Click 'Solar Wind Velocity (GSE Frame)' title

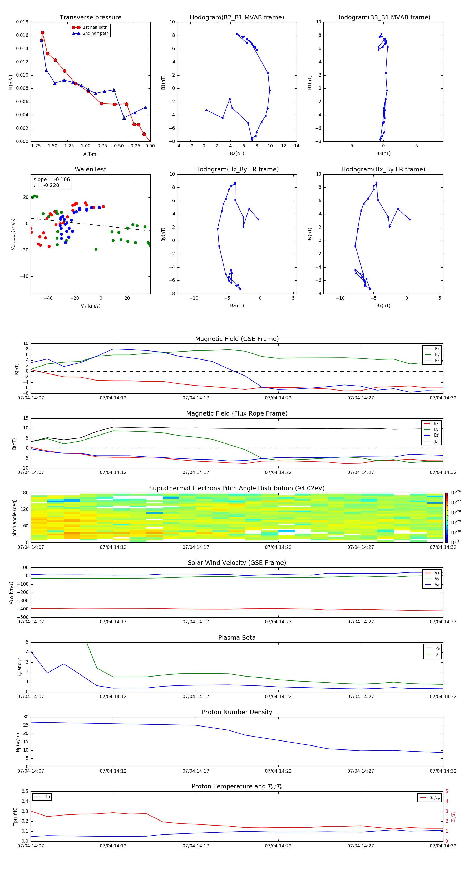pyautogui.click(x=237, y=563)
